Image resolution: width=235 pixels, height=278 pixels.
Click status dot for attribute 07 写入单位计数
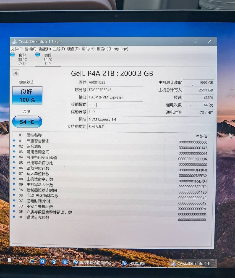tap(14, 173)
